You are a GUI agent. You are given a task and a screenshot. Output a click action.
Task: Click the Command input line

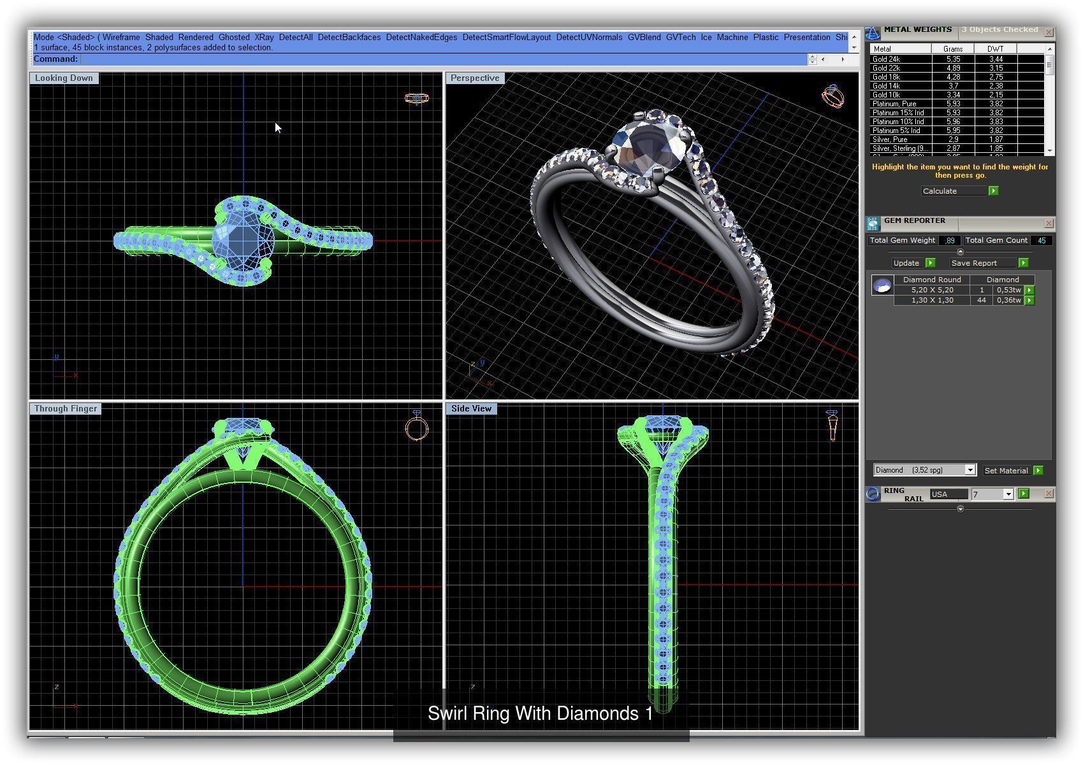pyautogui.click(x=444, y=59)
